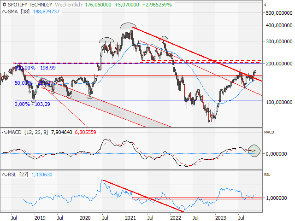Click the MACD [12, 26, 9] label
The image size is (295, 221).
coord(28,132)
